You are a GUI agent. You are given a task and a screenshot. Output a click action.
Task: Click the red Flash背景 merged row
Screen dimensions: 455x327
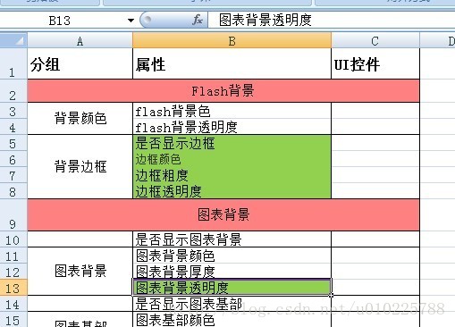(x=223, y=91)
